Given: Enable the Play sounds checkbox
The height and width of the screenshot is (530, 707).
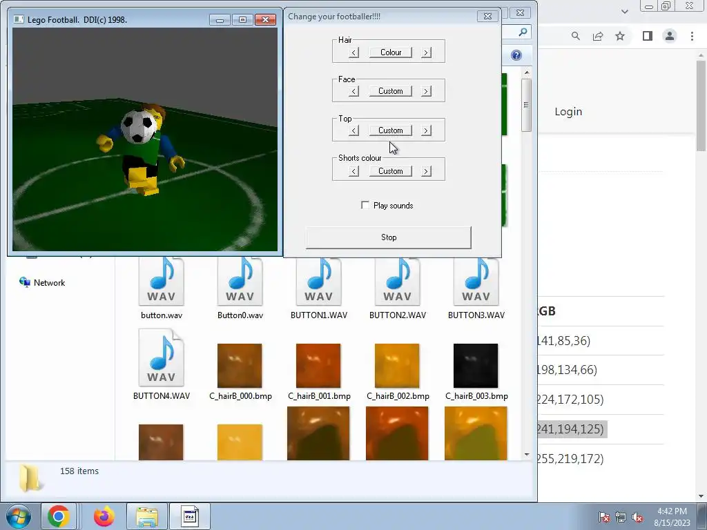Looking at the screenshot, I should pyautogui.click(x=365, y=205).
